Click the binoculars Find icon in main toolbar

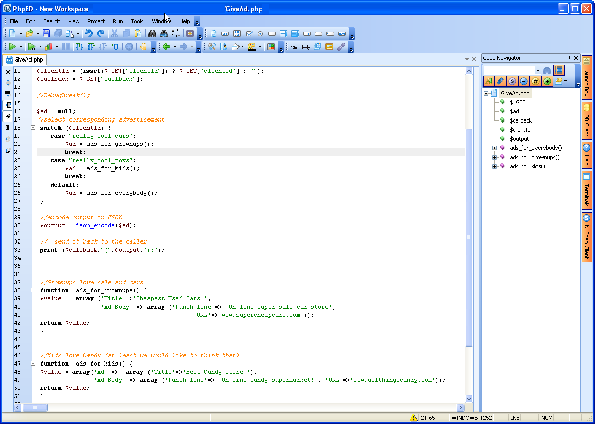(152, 34)
